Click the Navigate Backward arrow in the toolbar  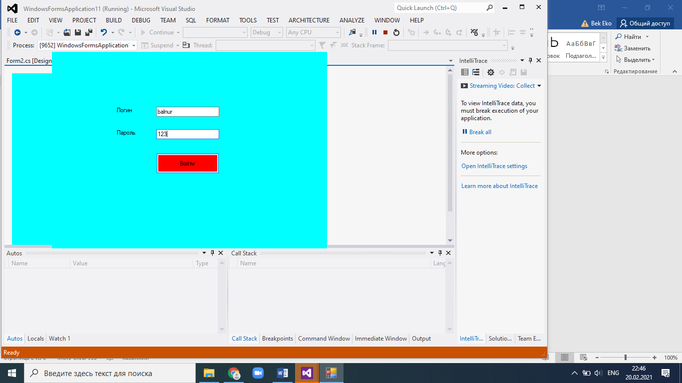tap(17, 32)
